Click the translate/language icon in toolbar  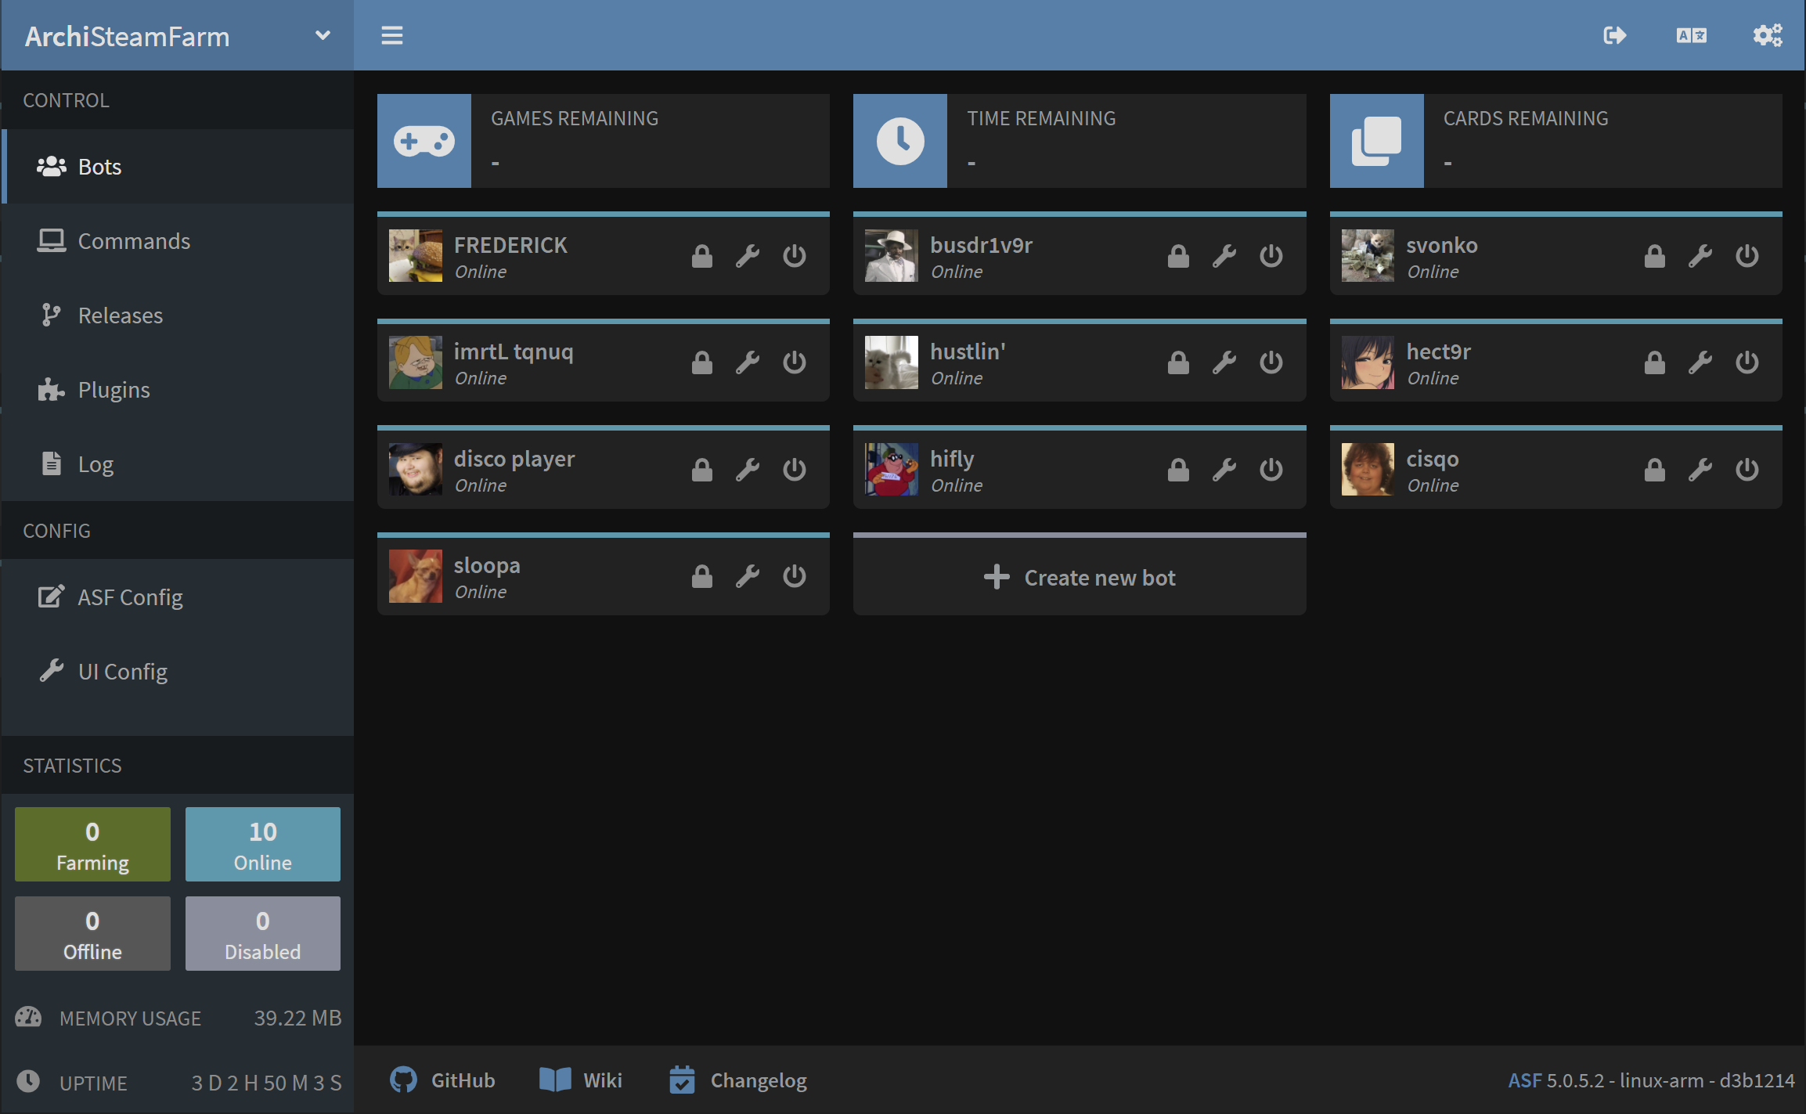(x=1691, y=36)
